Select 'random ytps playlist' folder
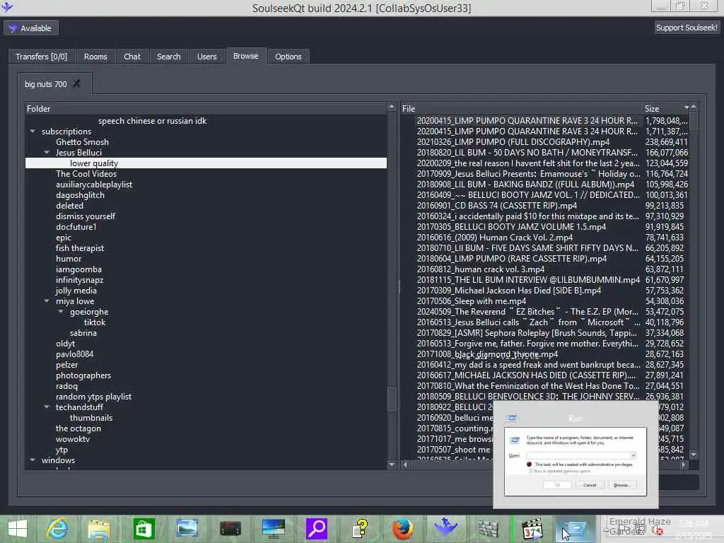Screen dimensions: 724x543 94,397
